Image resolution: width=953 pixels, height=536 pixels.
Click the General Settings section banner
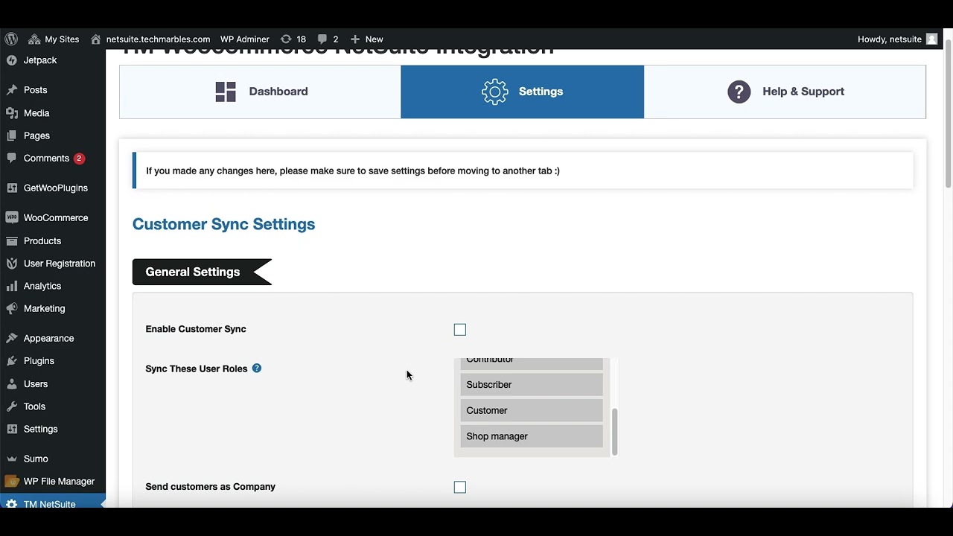coord(203,272)
